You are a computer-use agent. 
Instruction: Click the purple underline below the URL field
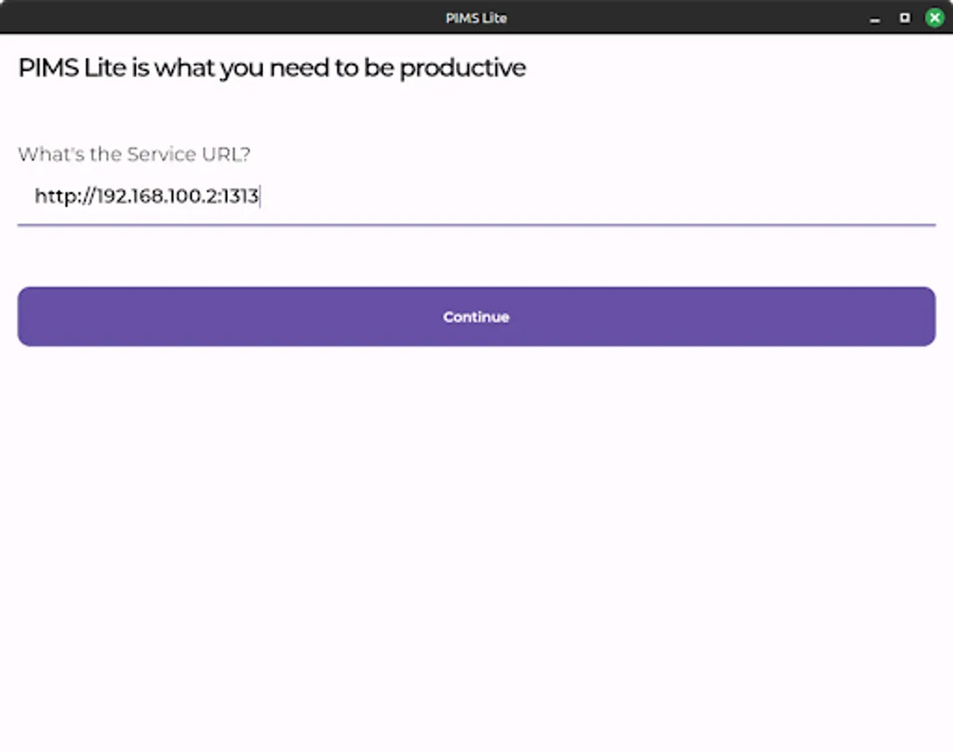click(476, 224)
